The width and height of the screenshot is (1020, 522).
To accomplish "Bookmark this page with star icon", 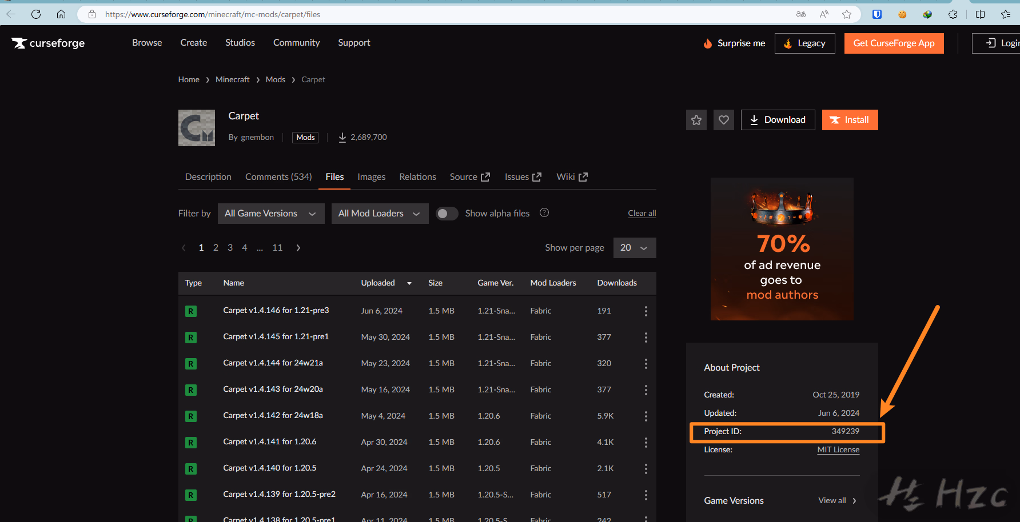I will (x=847, y=14).
